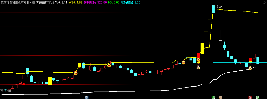
Task: Open the 榜 marker on the bottom axis
Action: [x=221, y=97]
